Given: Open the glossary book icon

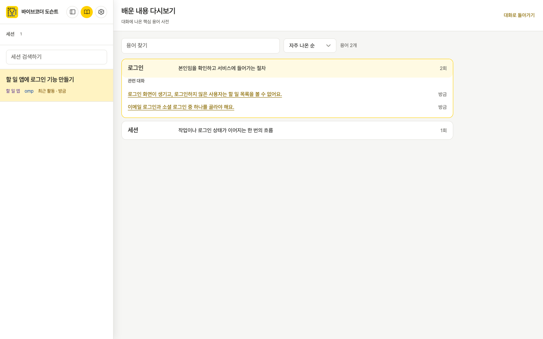Looking at the screenshot, I should pyautogui.click(x=87, y=12).
